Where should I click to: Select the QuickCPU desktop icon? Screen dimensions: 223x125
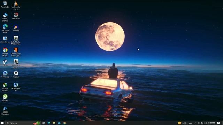pyautogui.click(x=16, y=16)
